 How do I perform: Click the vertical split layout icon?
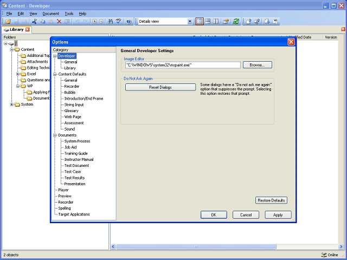(x=216, y=22)
